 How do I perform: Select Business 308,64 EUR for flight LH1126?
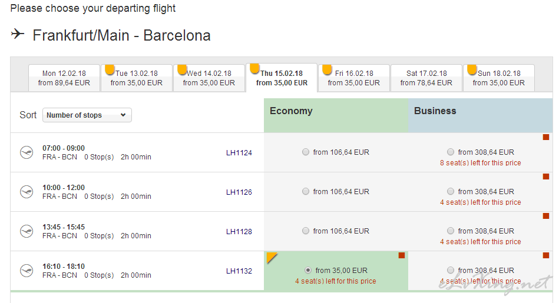coord(451,192)
